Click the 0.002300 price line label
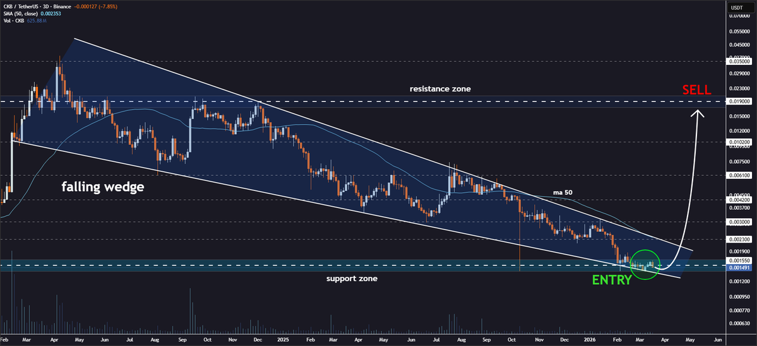Viewport: 757px width, 346px height. (x=739, y=239)
